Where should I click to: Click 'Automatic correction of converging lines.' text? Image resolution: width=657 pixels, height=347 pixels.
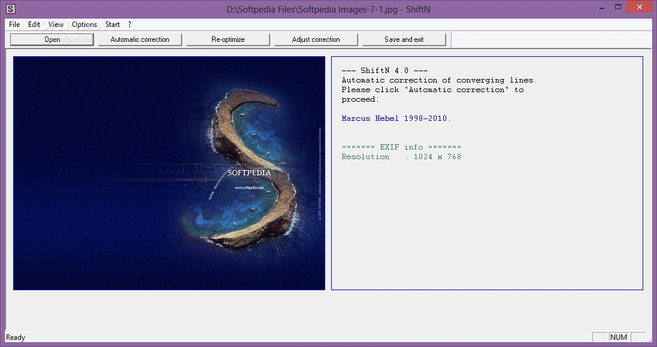tap(439, 80)
